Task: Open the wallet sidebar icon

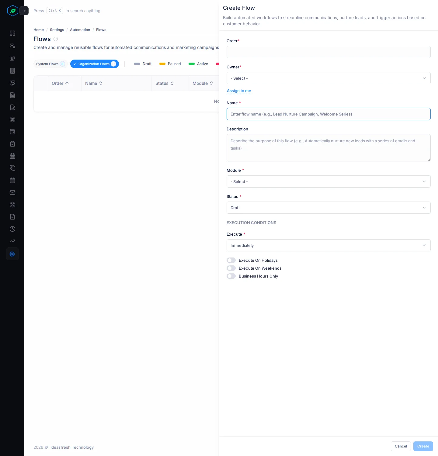Action: point(12,132)
